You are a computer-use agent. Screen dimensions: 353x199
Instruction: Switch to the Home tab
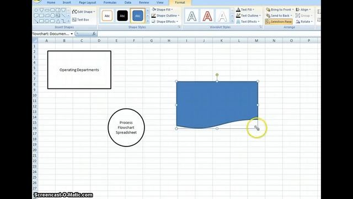click(x=51, y=2)
